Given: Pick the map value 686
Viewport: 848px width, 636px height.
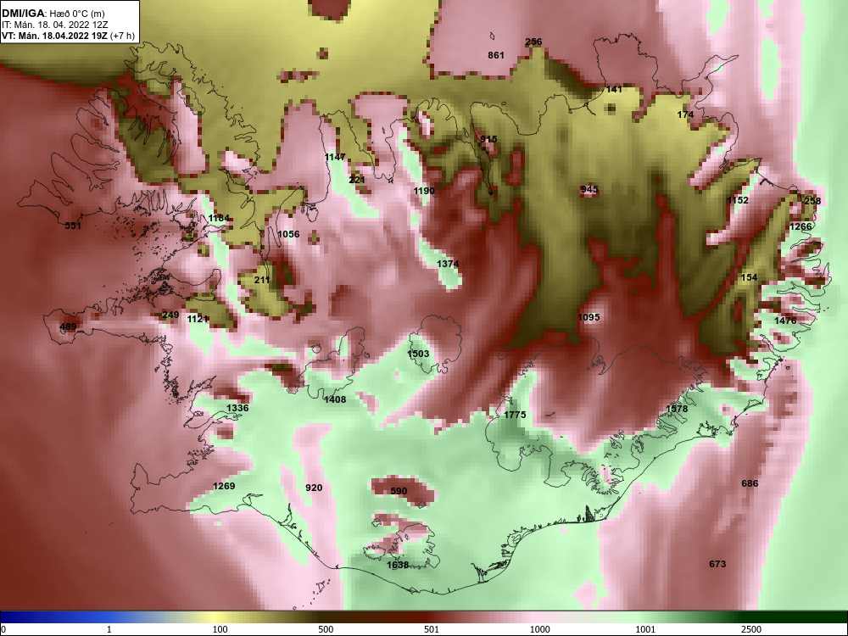Looking at the screenshot, I should [x=750, y=483].
